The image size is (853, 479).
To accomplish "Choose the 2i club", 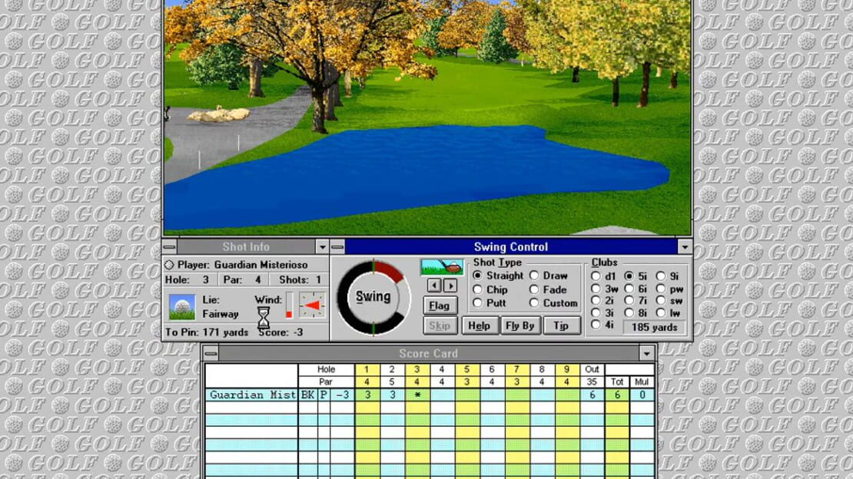I will (602, 301).
